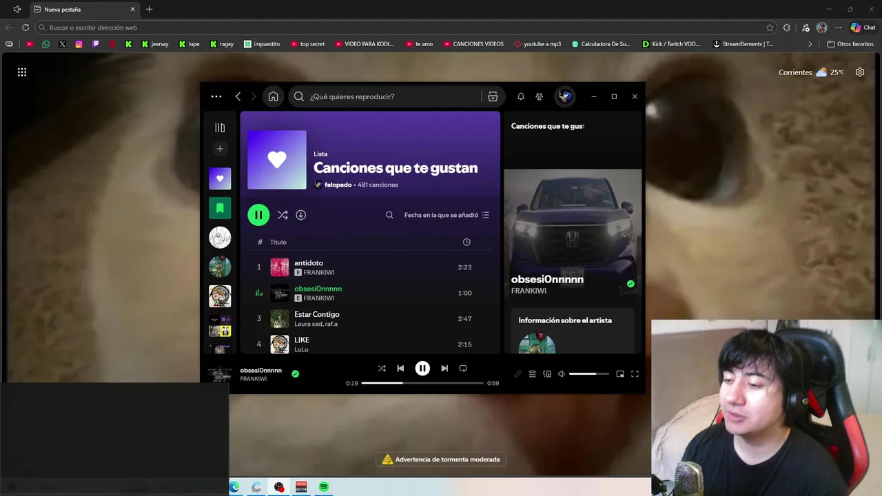Show more bookmarks with the chevron

click(810, 44)
